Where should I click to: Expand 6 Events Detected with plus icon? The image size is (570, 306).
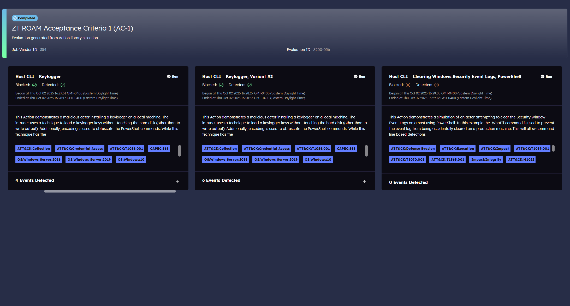click(x=365, y=181)
